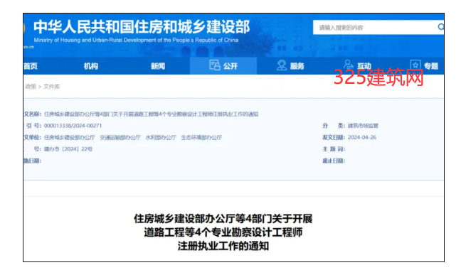The height and width of the screenshot is (270, 461).
Task: Follow the 政策 breadcrumb link
Action: coord(31,87)
